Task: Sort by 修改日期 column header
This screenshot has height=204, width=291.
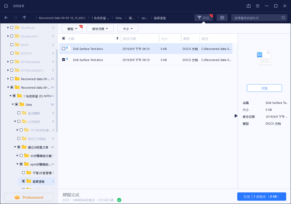Action: tap(129, 39)
